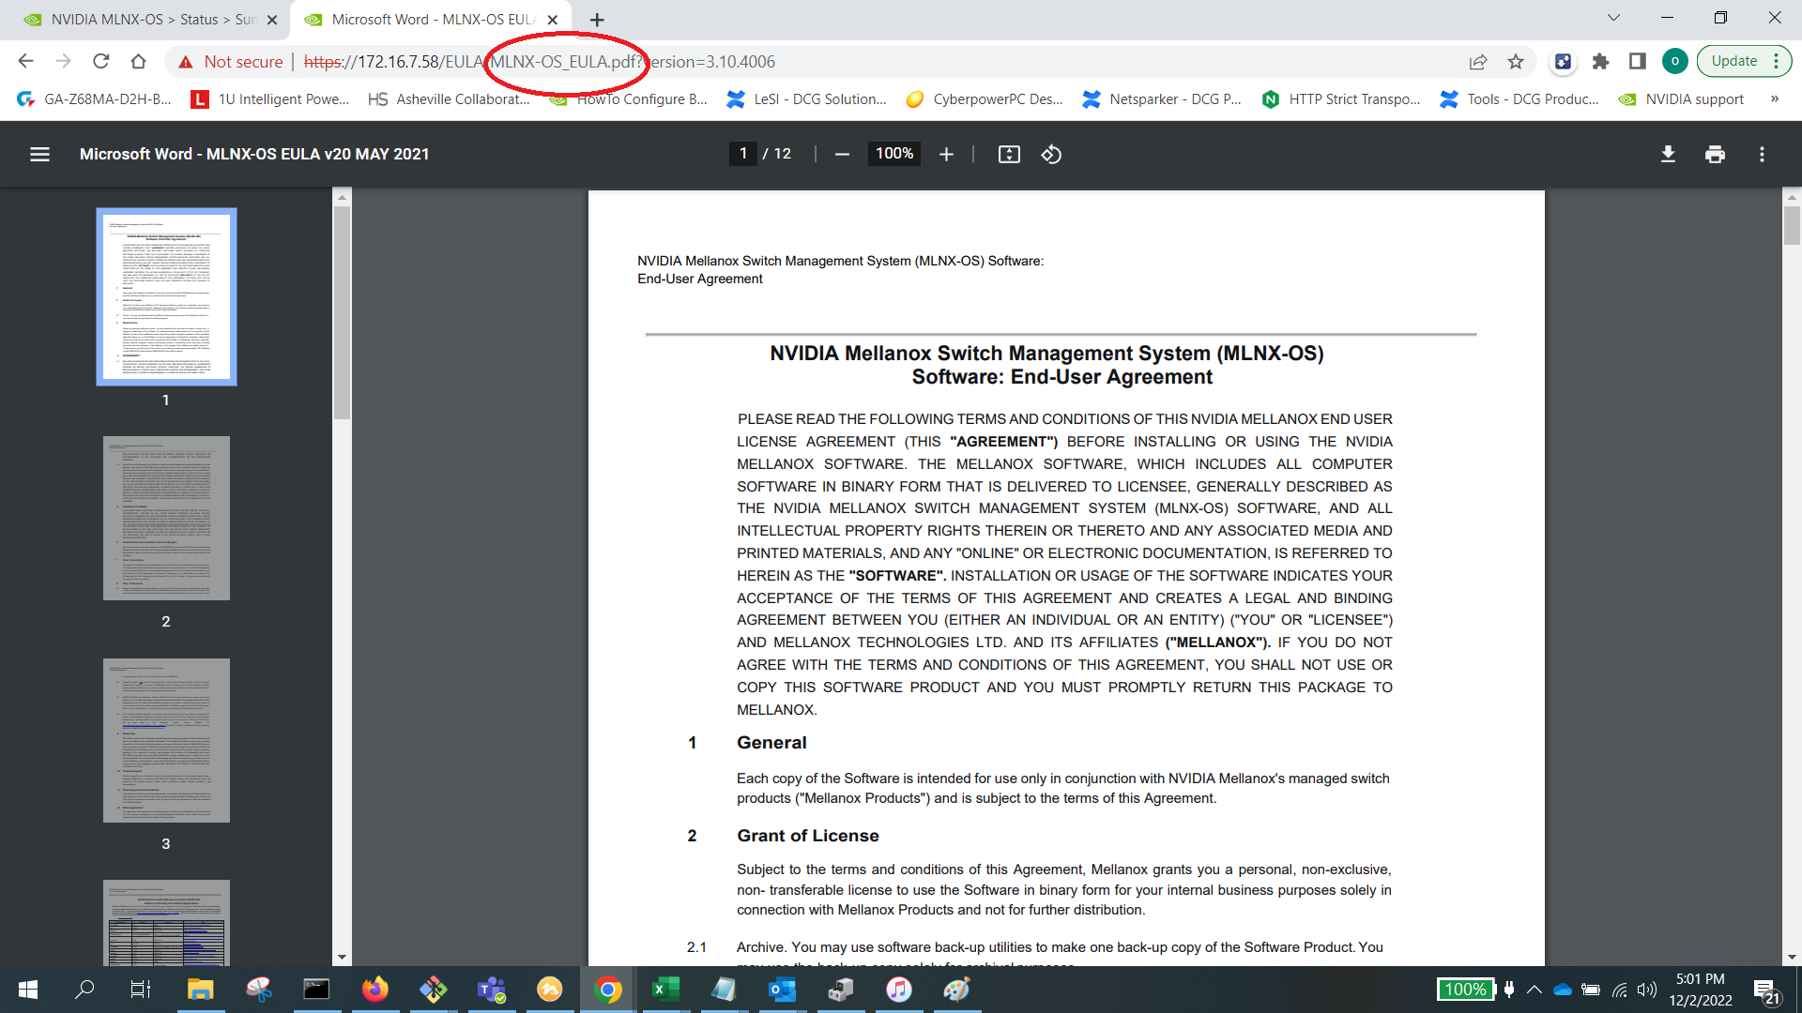Click the fit to page icon
Screen dimensions: 1802x1013
click(x=1009, y=154)
